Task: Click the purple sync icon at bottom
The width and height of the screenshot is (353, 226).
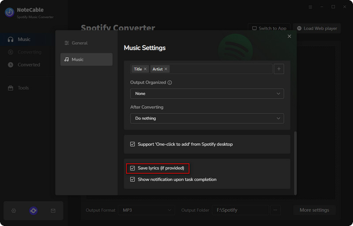Action: tap(34, 211)
